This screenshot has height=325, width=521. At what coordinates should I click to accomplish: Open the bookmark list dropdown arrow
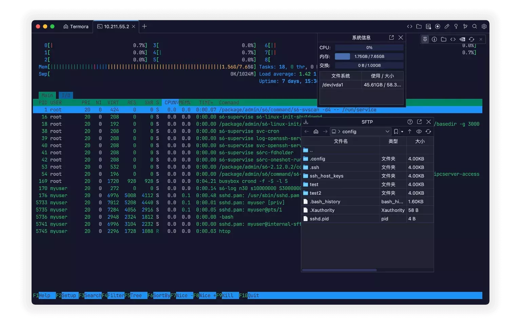[402, 132]
